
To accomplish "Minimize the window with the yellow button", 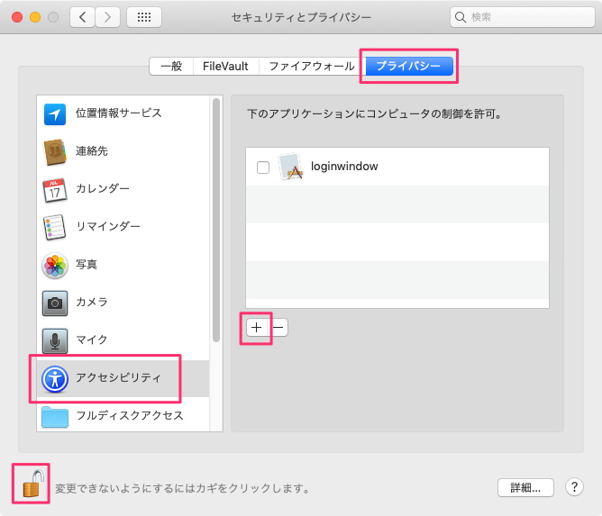I will (x=35, y=17).
